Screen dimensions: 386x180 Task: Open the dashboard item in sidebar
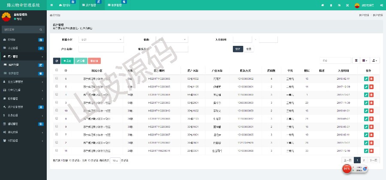pyautogui.click(x=23, y=39)
